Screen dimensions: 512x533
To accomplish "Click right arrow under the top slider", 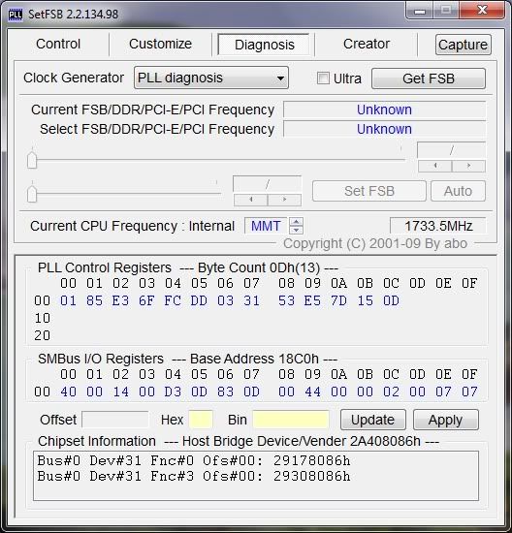I will pyautogui.click(x=468, y=166).
